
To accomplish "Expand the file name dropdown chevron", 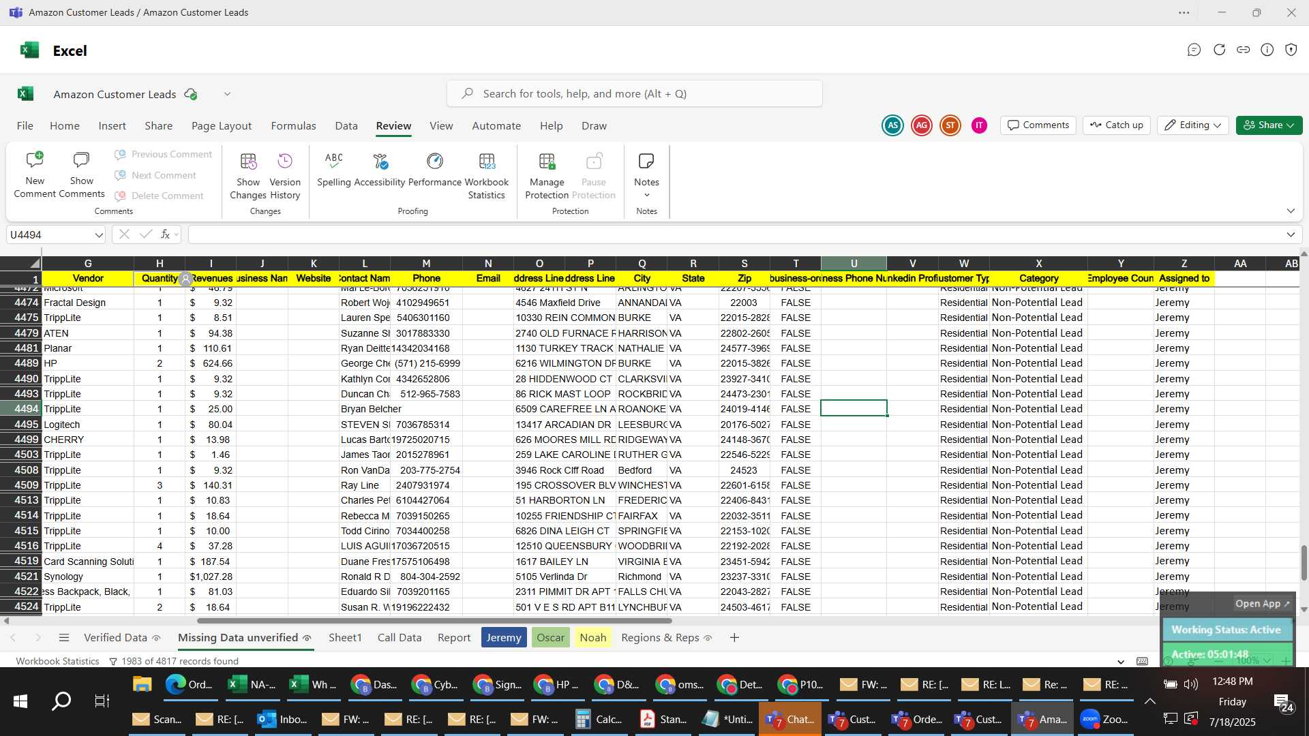I will pos(227,94).
